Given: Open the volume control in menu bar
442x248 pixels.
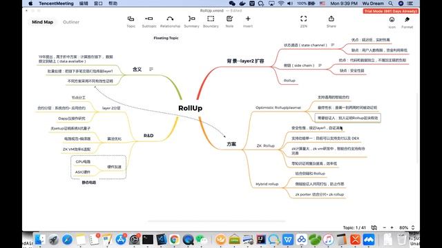Looking at the screenshot, I should pos(290,3).
